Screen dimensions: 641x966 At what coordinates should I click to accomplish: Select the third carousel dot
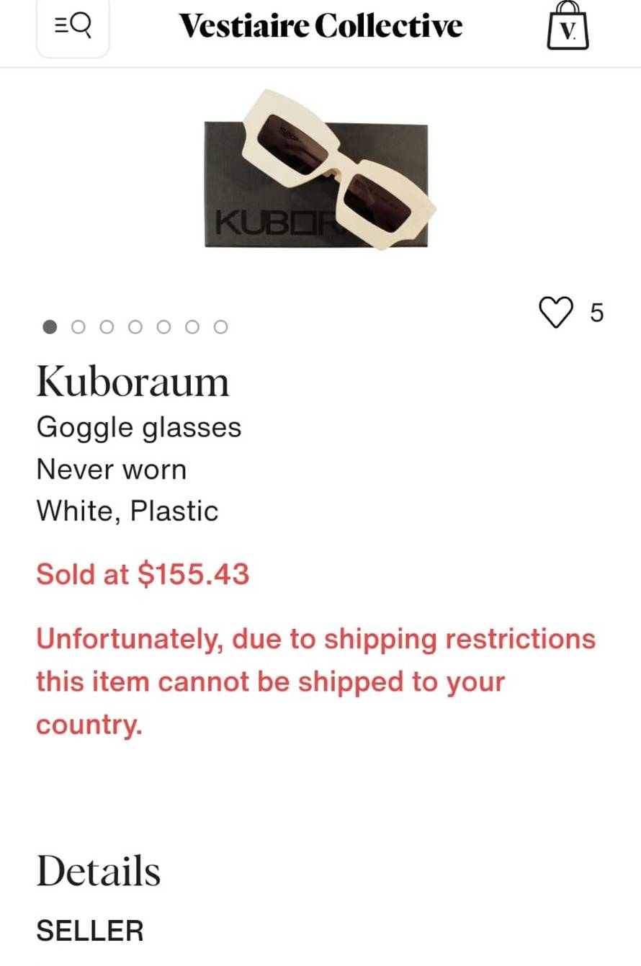(107, 327)
